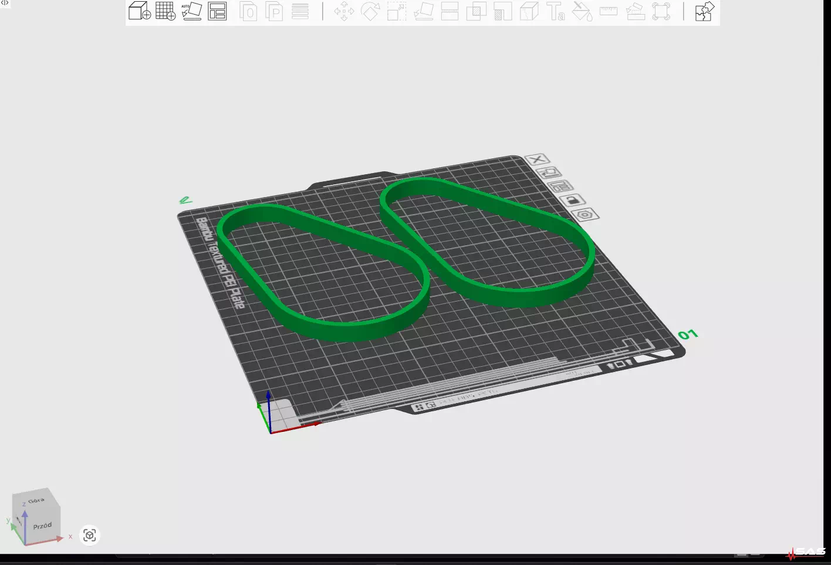
Task: Click the fit-view icon beside view cube
Action: [90, 535]
